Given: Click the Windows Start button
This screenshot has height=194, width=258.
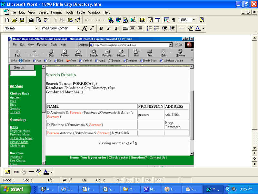Looking at the screenshot, I should coord(15,189).
